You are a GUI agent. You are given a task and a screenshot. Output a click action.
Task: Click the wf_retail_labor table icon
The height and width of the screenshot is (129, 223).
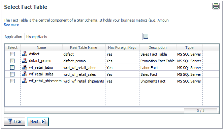point(25,67)
